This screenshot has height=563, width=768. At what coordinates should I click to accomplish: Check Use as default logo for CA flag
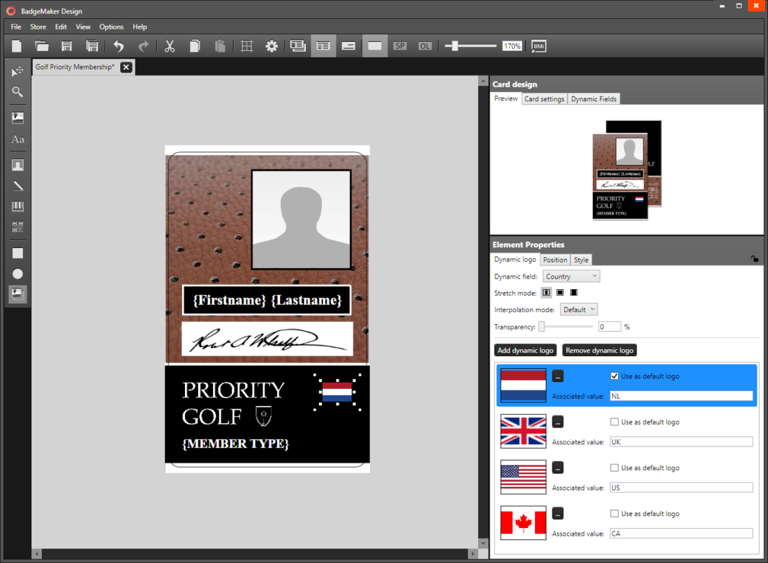[x=614, y=513]
